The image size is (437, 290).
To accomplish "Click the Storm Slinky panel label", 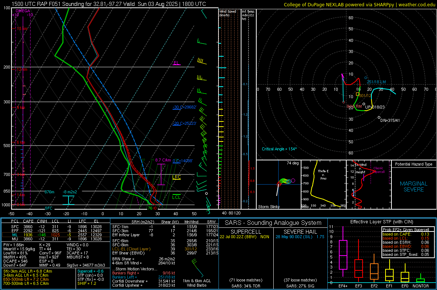I will click(268, 207).
